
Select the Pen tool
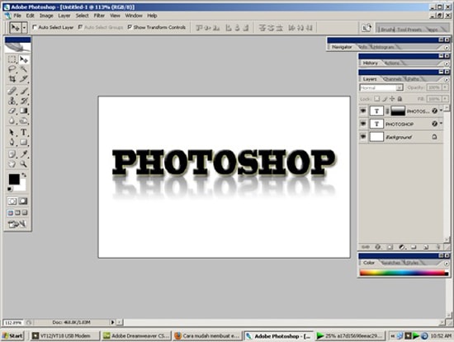click(x=12, y=142)
